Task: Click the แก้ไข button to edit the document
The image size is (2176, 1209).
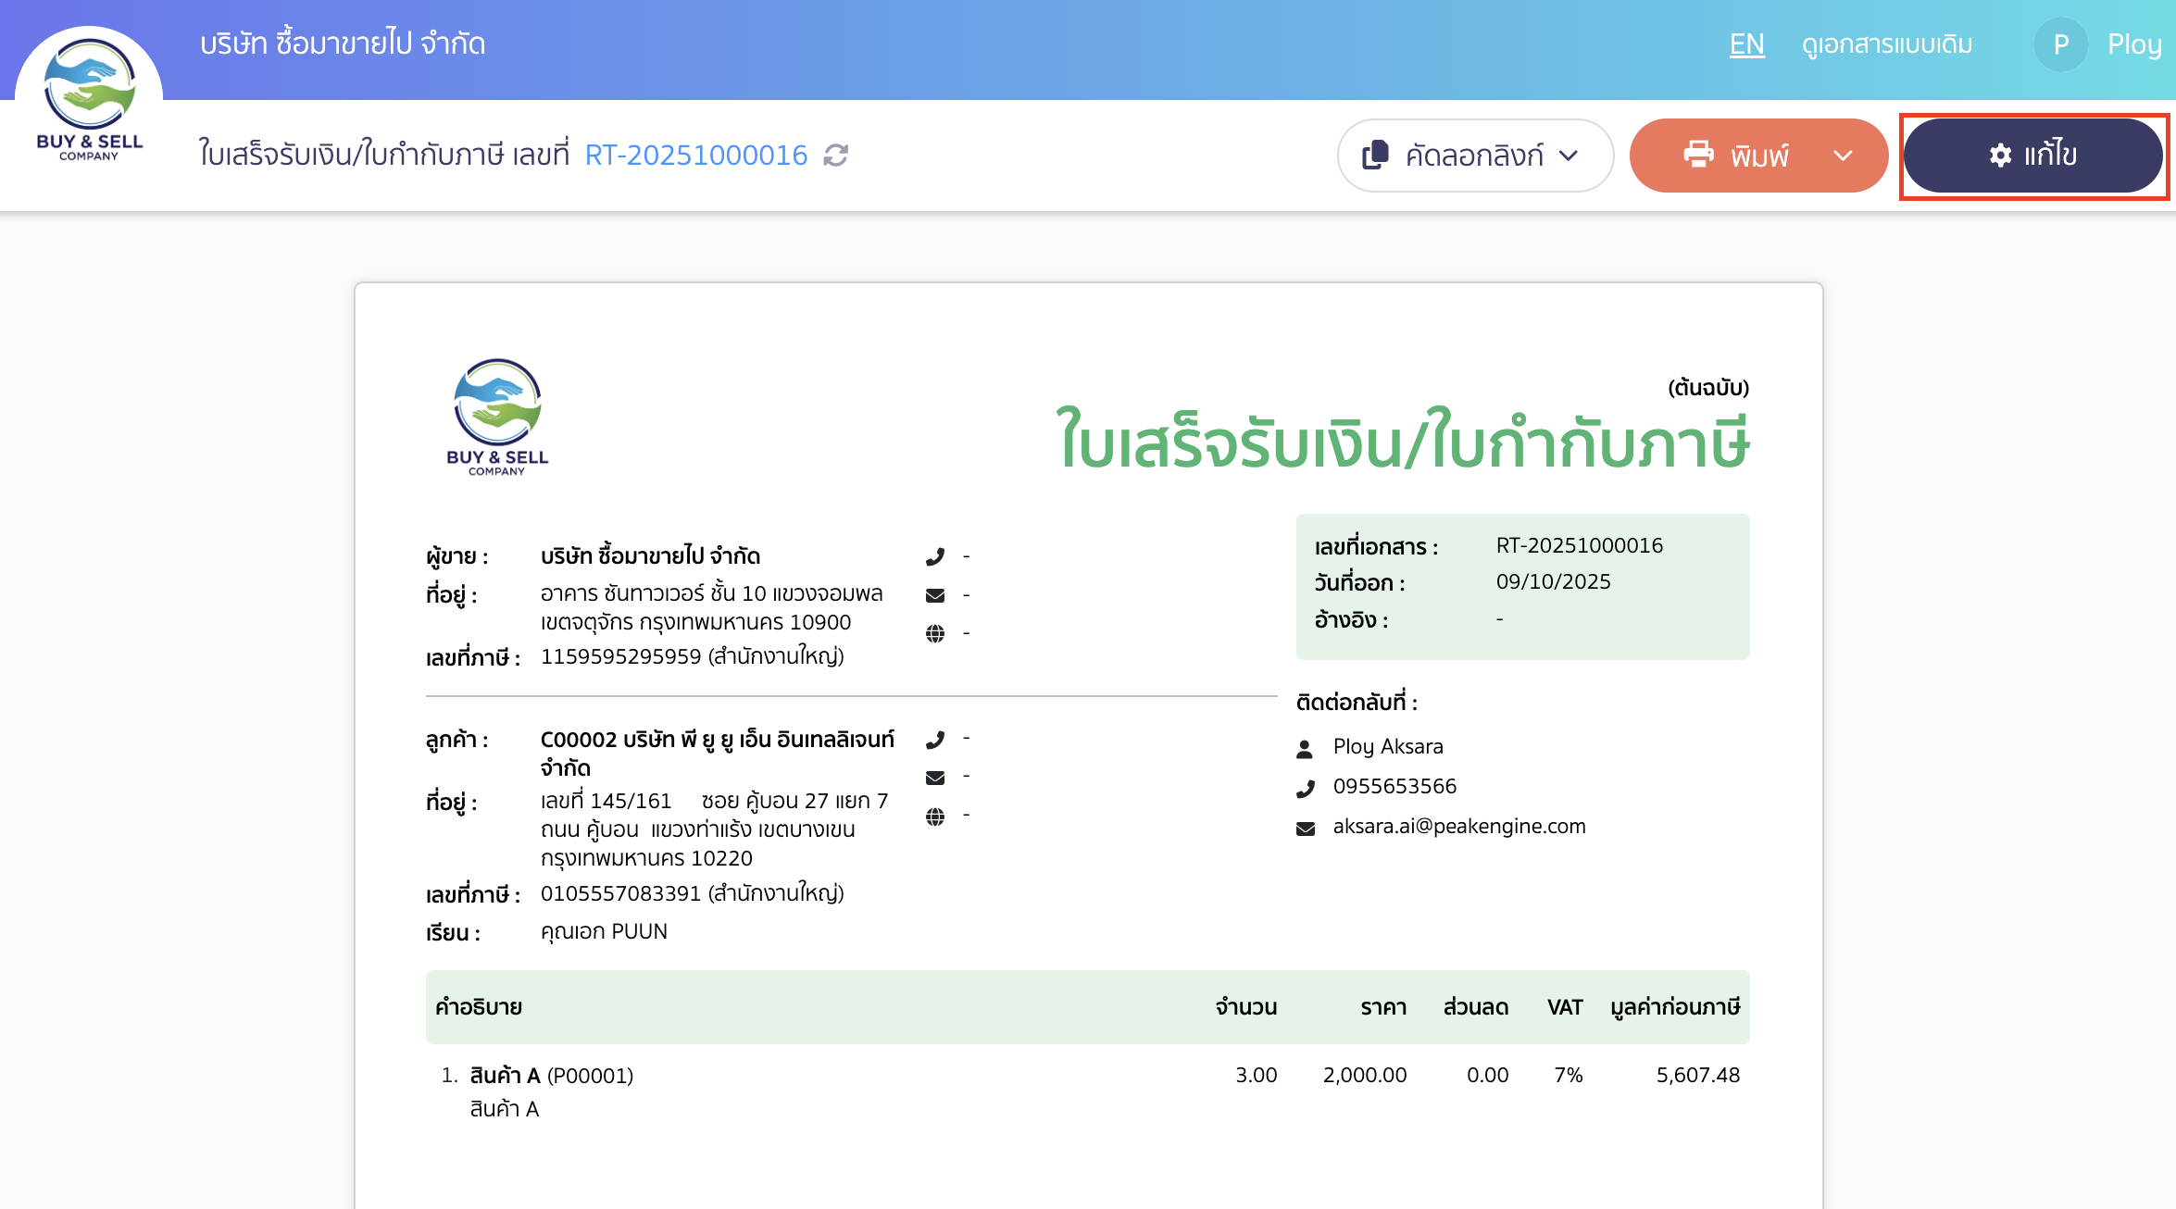Action: pyautogui.click(x=2033, y=156)
